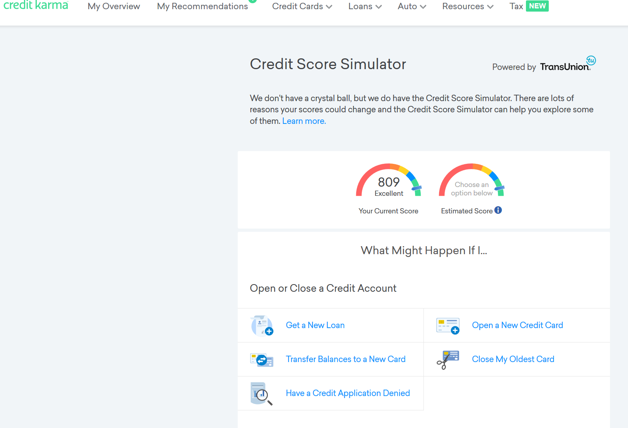Click the Credit Score Simulator title
This screenshot has width=628, height=428.
(x=328, y=64)
